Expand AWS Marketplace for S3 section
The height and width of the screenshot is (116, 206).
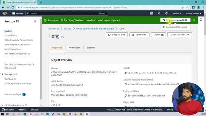pyautogui.click(x=2, y=105)
